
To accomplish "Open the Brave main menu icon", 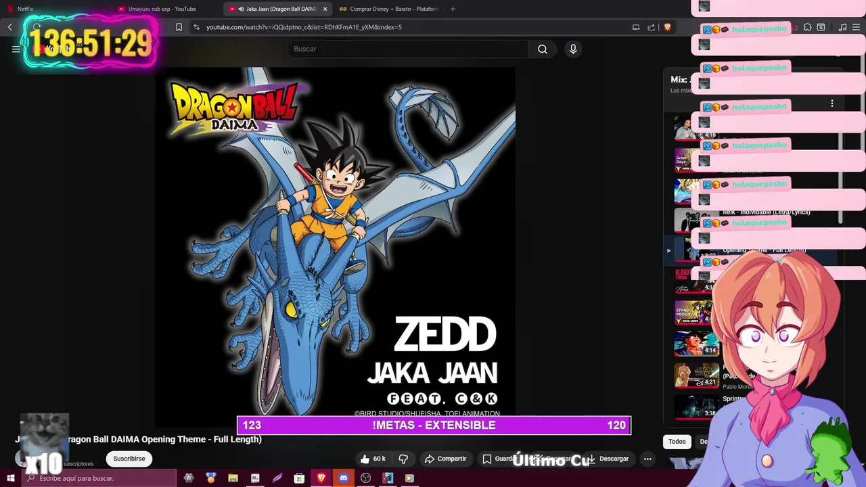I will tap(857, 27).
